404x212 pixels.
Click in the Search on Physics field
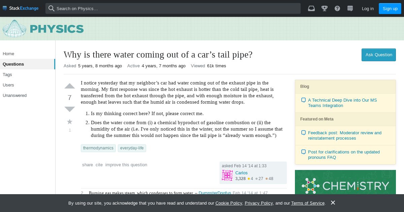(173, 8)
